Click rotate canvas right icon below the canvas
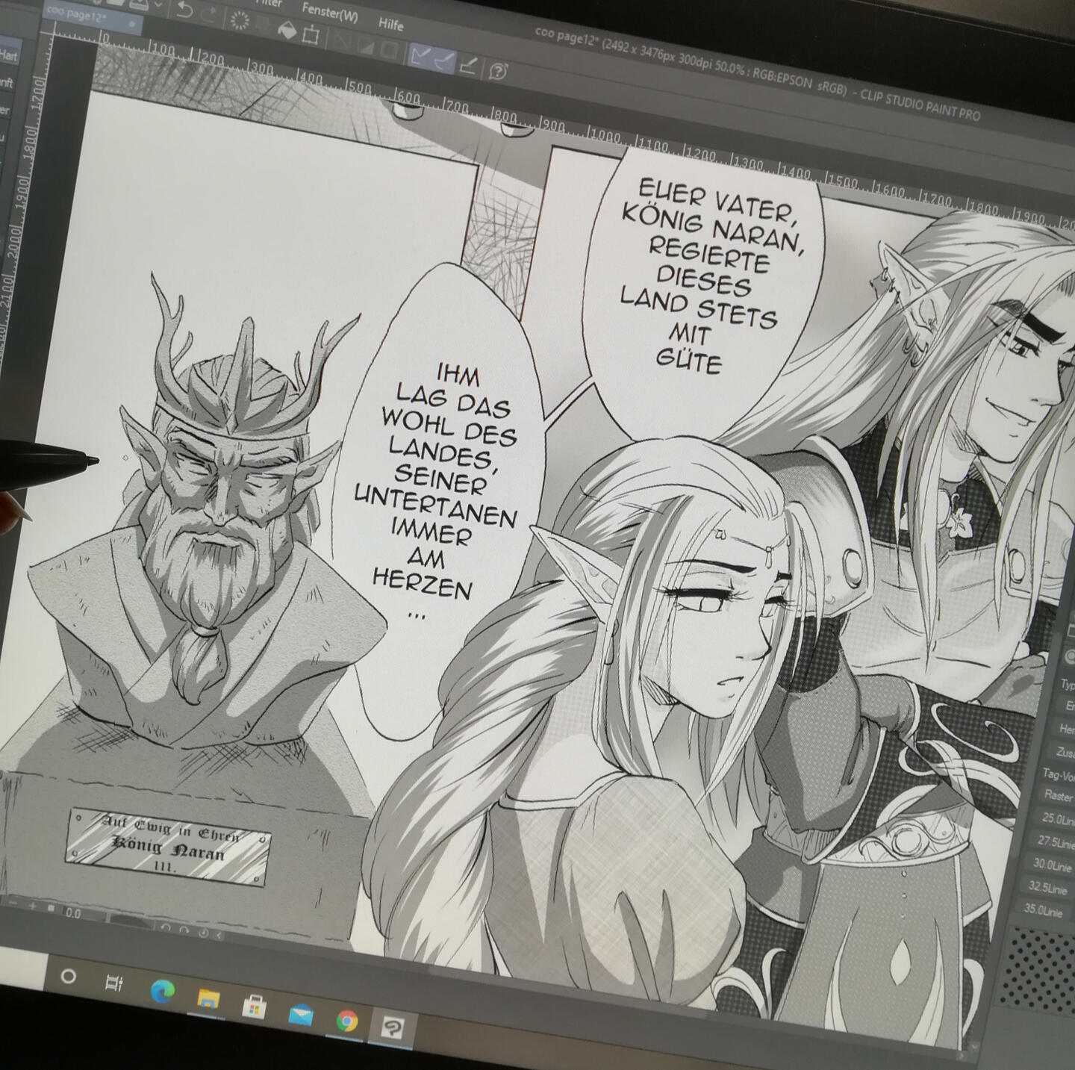This screenshot has width=1075, height=1070. point(184,930)
